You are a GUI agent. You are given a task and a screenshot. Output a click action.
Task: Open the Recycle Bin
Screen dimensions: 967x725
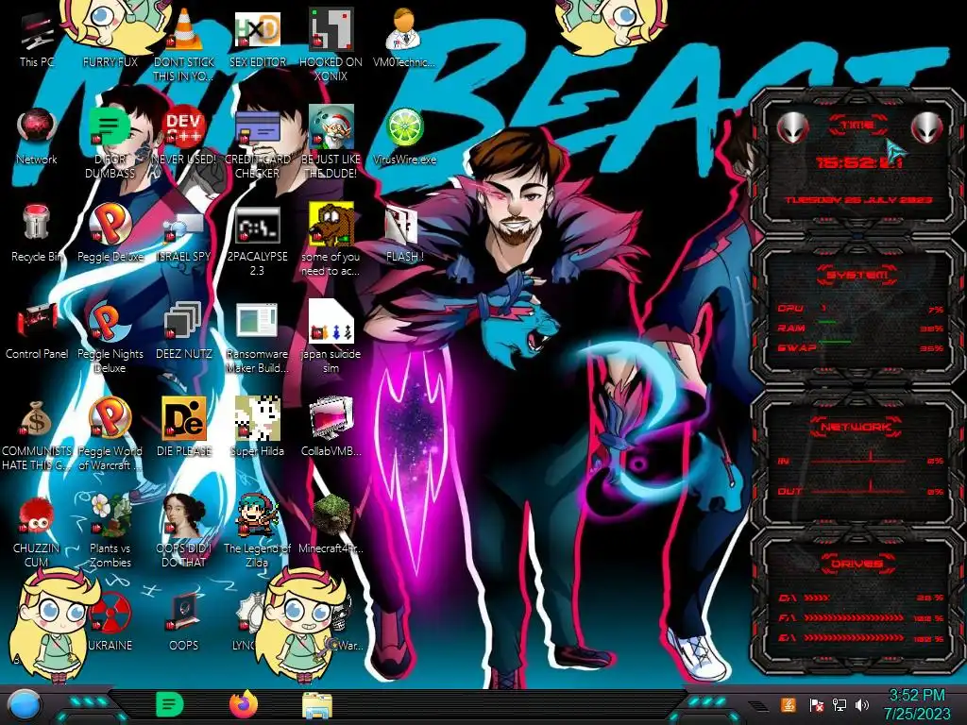coord(37,234)
